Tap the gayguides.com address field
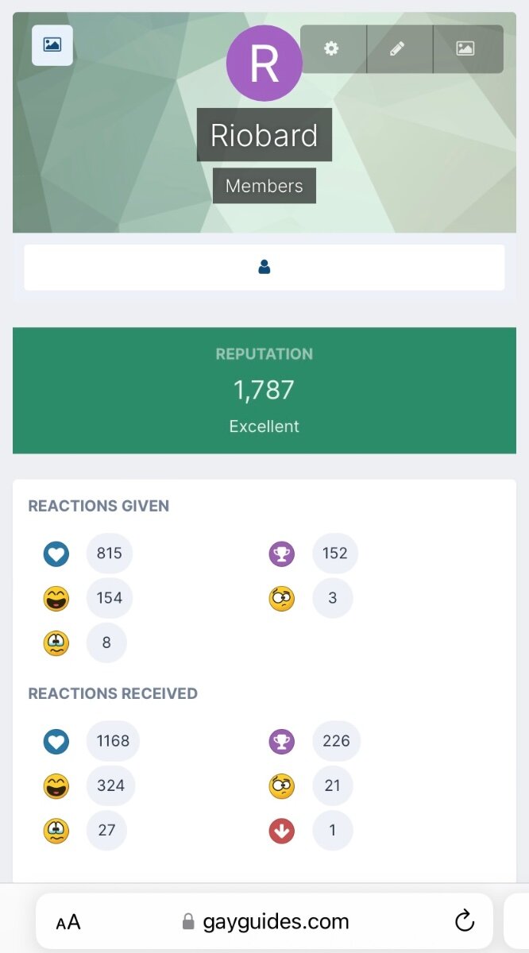 coord(265,921)
